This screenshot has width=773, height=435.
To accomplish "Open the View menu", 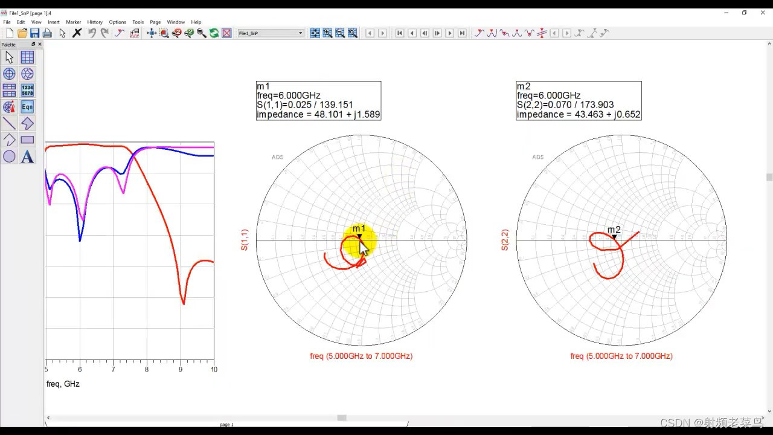I will (x=36, y=22).
